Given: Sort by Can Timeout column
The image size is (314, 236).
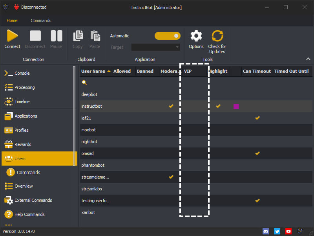Looking at the screenshot, I should [257, 71].
